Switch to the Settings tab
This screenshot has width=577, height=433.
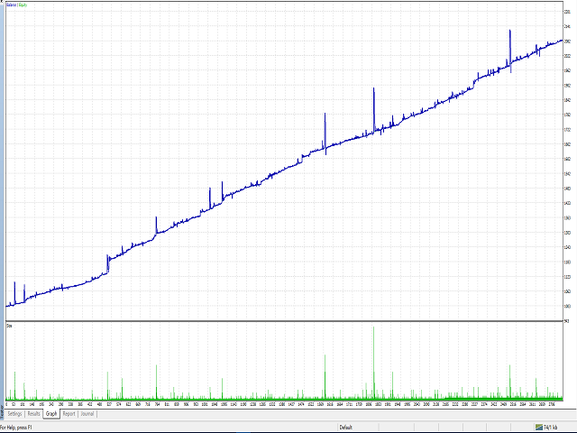14,414
